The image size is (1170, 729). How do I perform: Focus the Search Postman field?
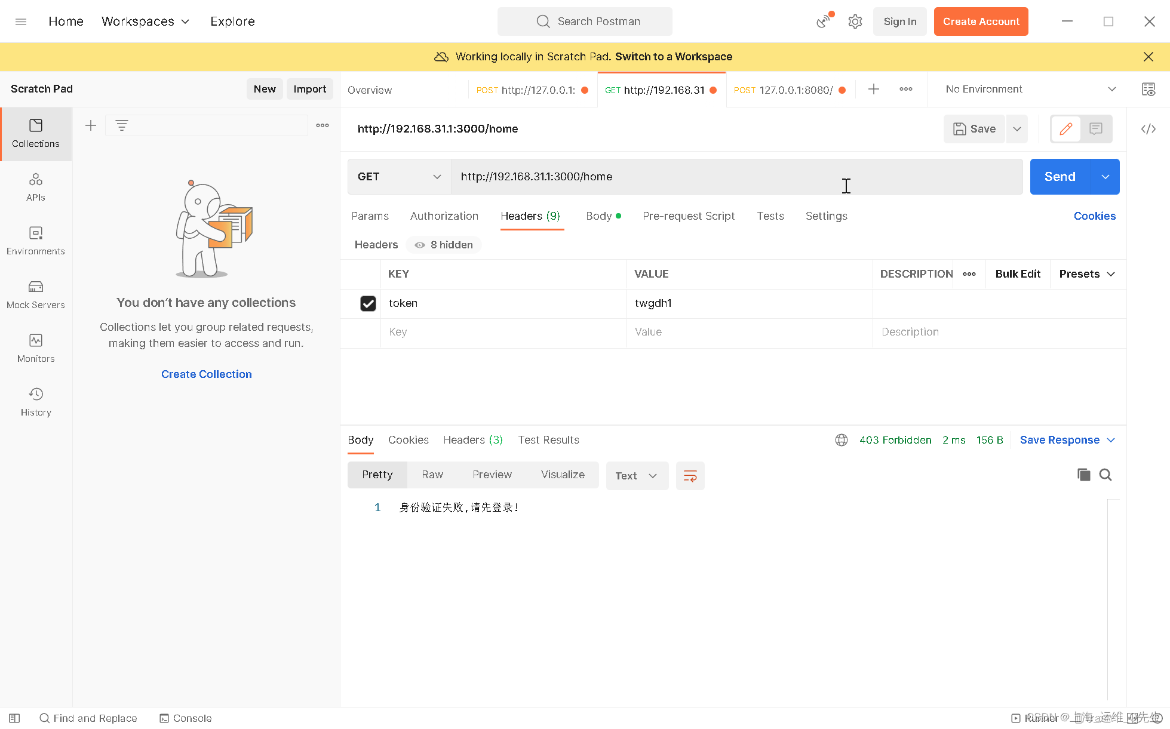pos(585,21)
